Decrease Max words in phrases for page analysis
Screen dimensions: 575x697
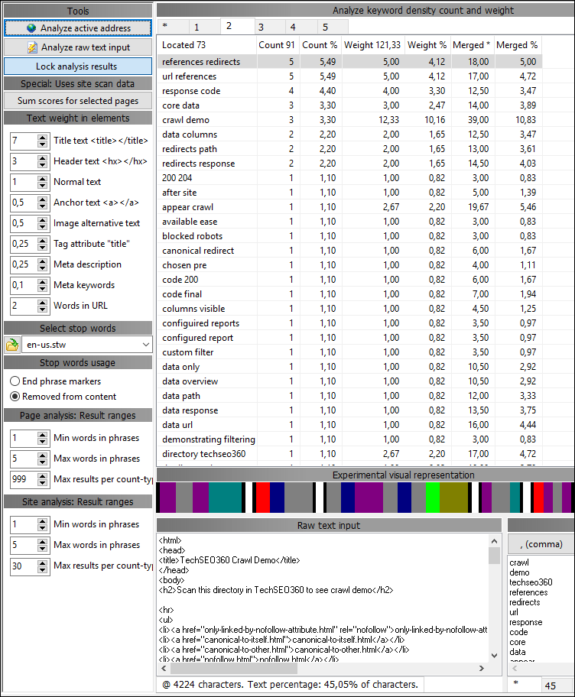[x=42, y=462]
